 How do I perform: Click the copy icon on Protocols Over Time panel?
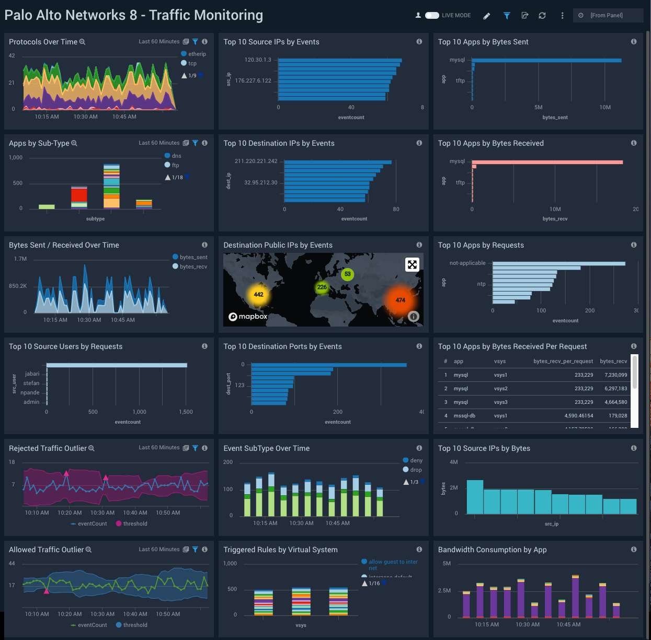tap(186, 41)
